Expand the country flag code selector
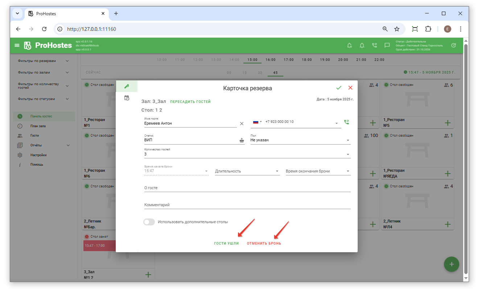The image size is (477, 291). (x=257, y=122)
